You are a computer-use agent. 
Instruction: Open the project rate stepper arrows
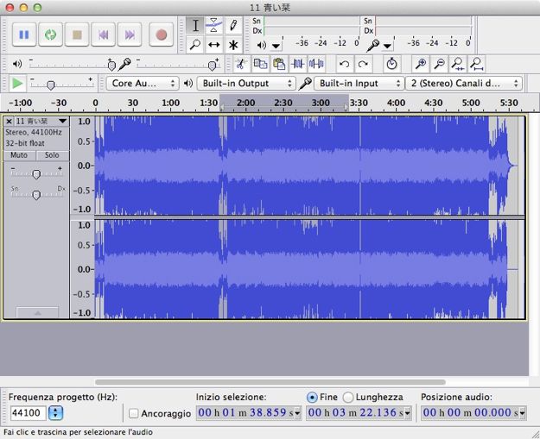pos(56,412)
